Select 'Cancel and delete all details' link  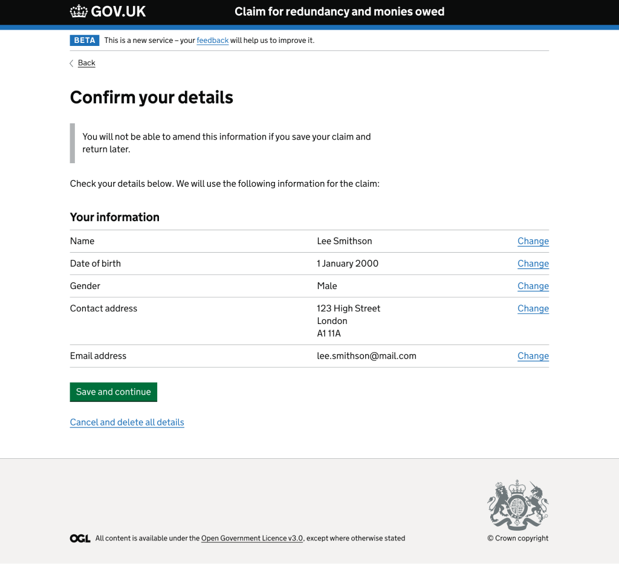(x=127, y=423)
